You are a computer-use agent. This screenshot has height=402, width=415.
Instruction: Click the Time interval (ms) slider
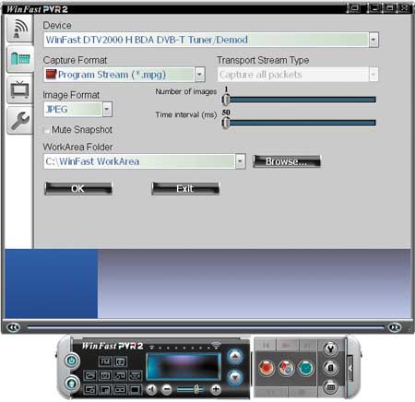point(299,123)
